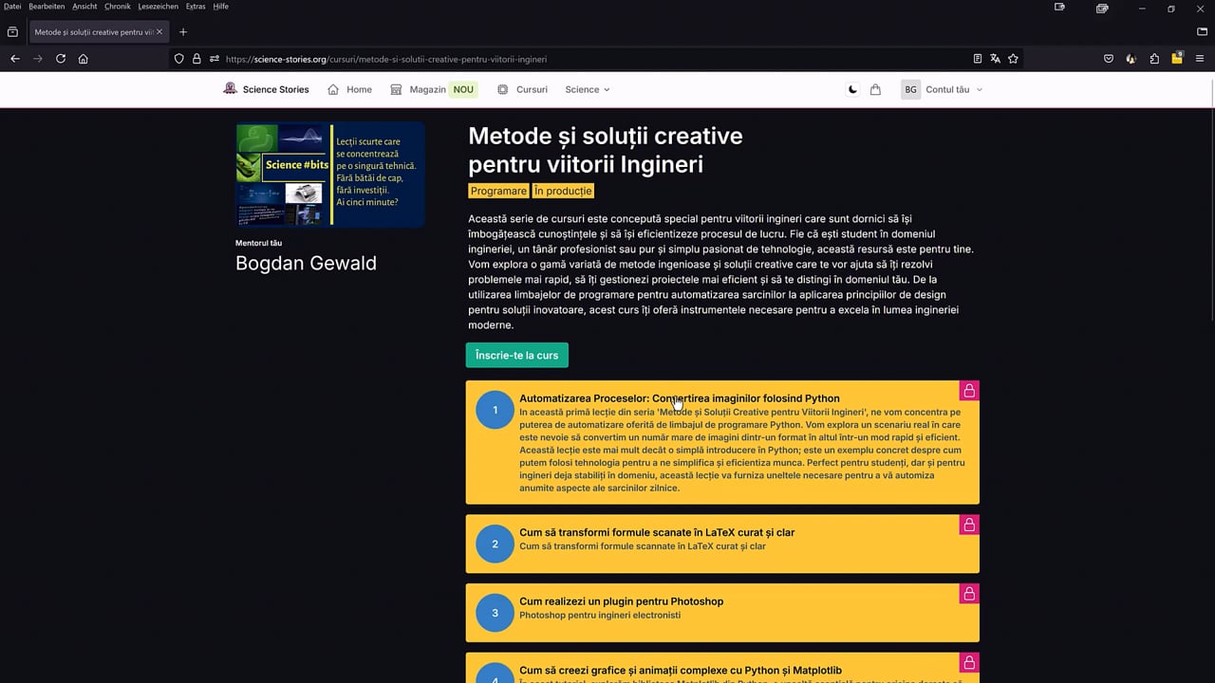Click the browser home icon
The image size is (1215, 683).
coord(84,59)
